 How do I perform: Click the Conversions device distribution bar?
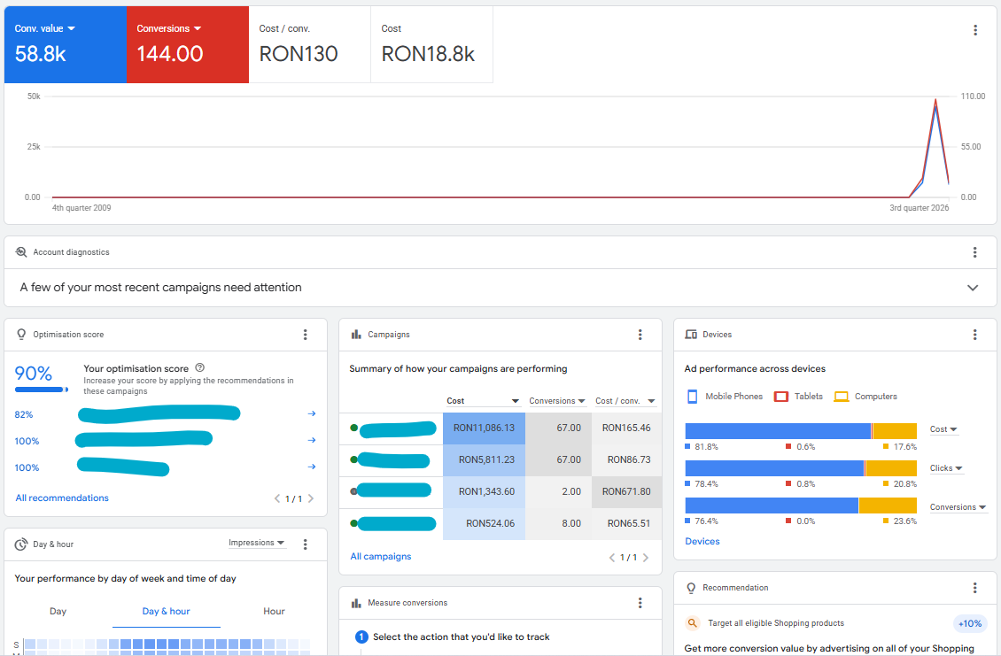pos(801,506)
